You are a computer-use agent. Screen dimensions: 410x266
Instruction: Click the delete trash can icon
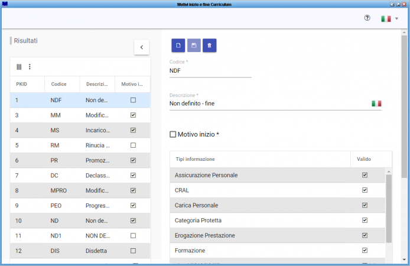click(209, 46)
